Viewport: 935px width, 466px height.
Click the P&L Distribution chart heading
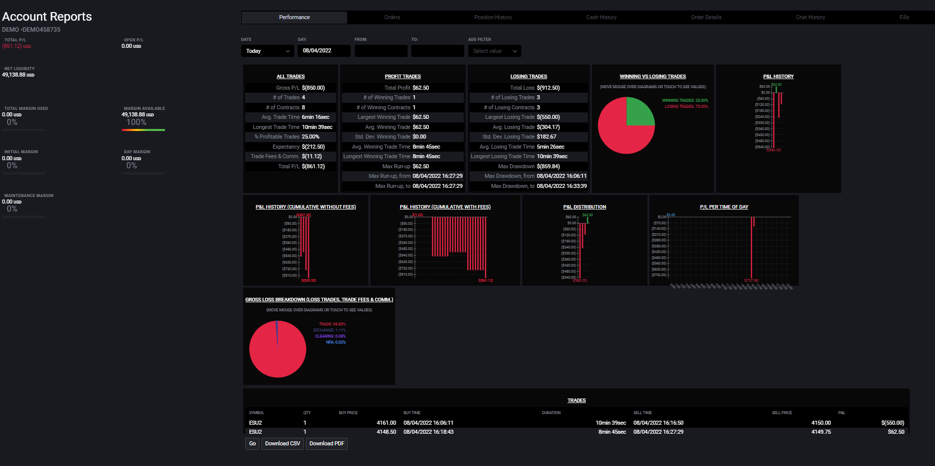pyautogui.click(x=585, y=207)
